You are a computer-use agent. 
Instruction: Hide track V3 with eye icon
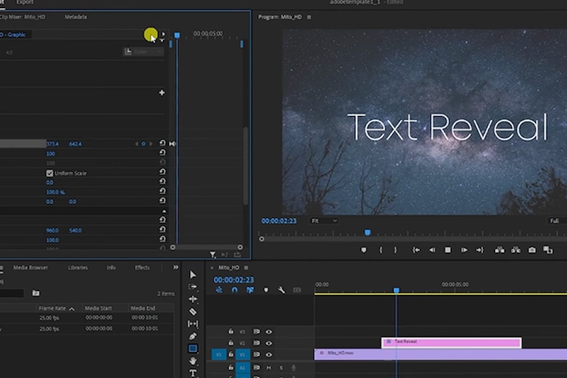(269, 332)
